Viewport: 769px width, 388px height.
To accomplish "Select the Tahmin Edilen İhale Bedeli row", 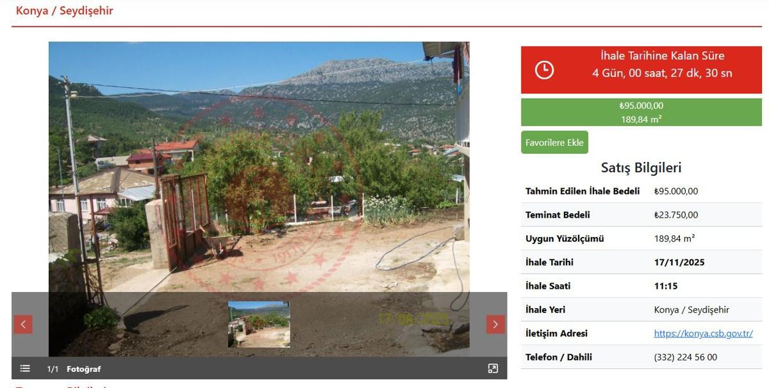I will 641,191.
